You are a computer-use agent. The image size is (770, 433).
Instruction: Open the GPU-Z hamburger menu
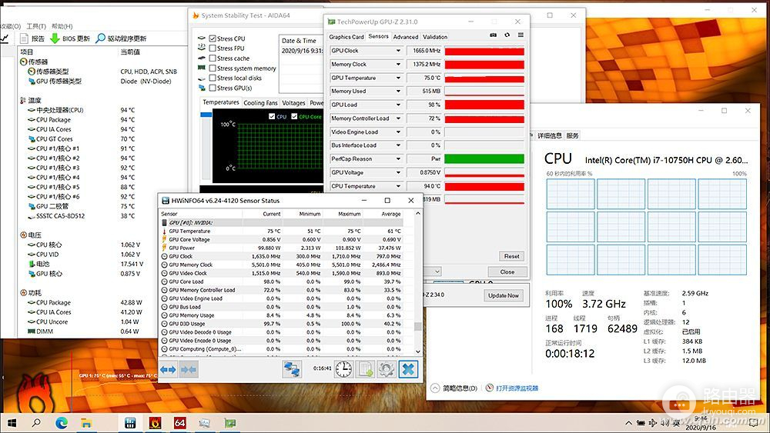[521, 35]
